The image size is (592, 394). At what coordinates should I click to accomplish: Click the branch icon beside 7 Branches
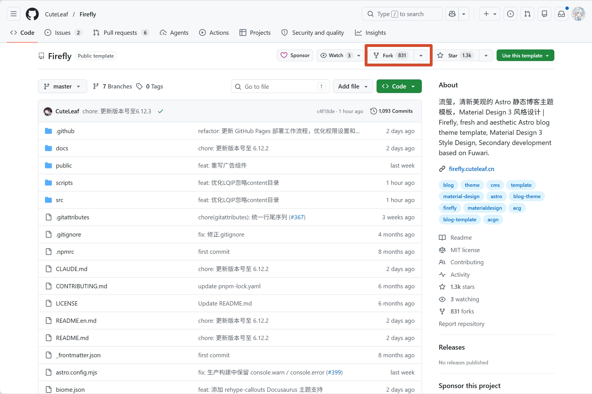96,86
